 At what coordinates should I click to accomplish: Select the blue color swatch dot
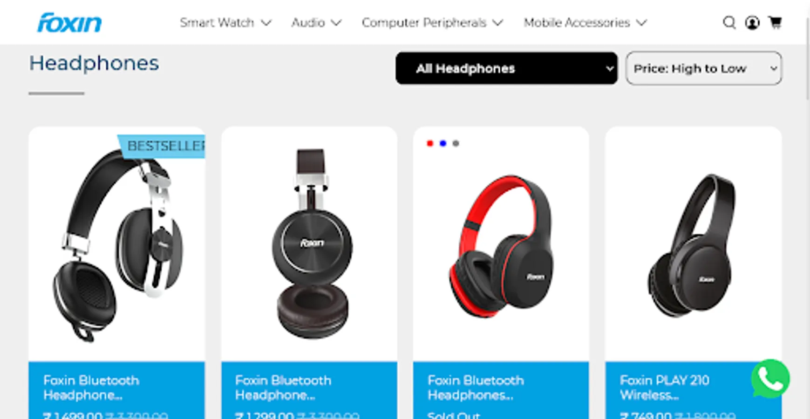coord(443,143)
